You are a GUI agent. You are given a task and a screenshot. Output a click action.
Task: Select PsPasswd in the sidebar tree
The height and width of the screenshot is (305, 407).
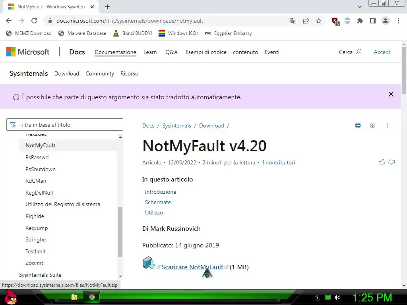(x=37, y=157)
